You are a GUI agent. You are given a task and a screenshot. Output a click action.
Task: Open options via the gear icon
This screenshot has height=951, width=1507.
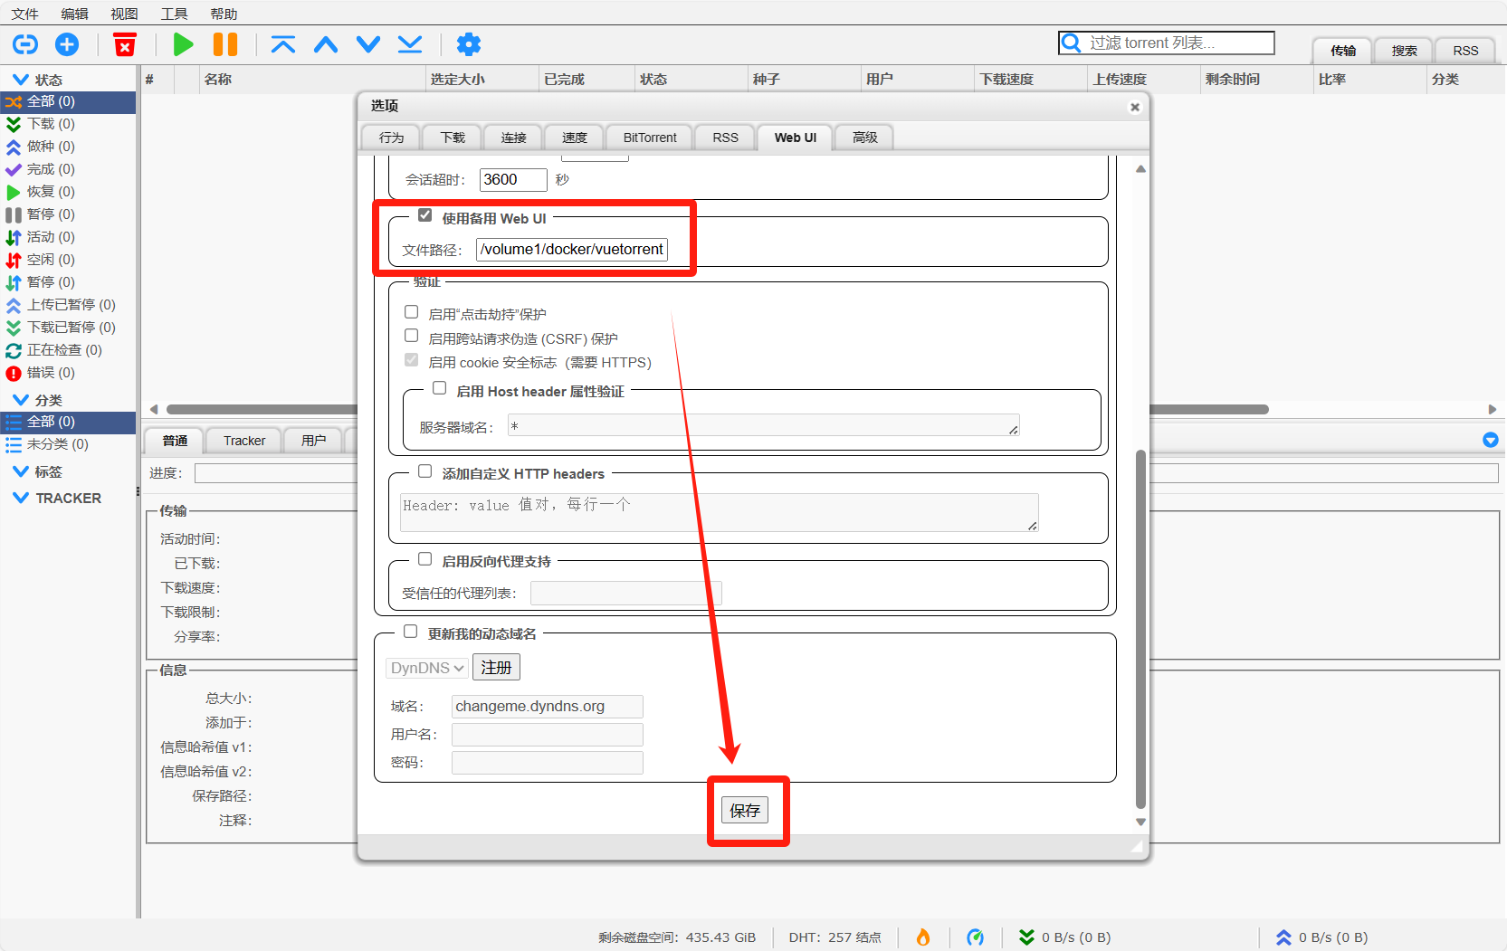click(468, 44)
